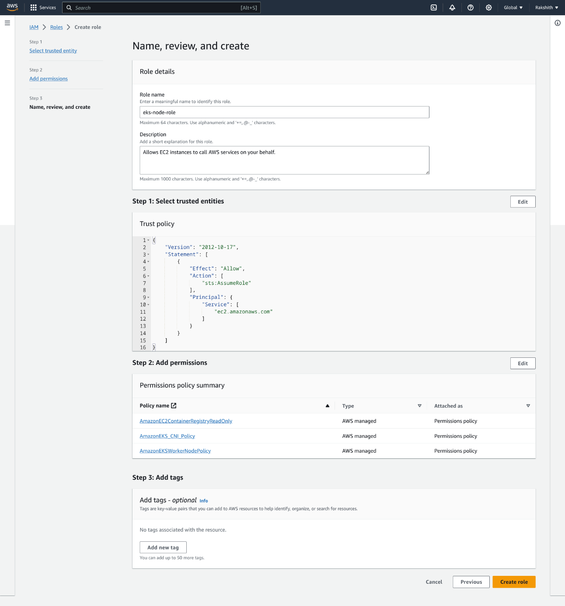Sort the table by the Type column arrow
Image resolution: width=565 pixels, height=606 pixels.
[419, 406]
